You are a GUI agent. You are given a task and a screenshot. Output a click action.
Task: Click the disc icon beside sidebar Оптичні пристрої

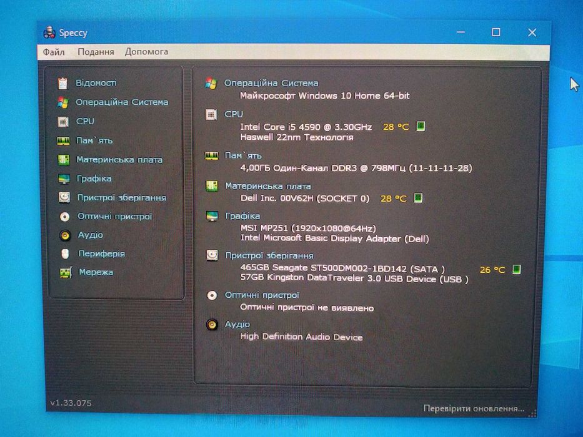(65, 217)
